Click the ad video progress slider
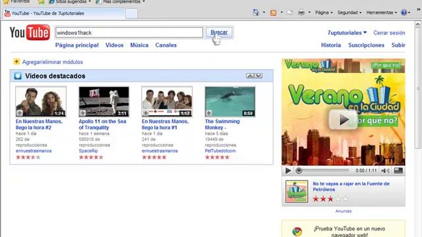Screen dimensions: 422x237 coord(322,171)
